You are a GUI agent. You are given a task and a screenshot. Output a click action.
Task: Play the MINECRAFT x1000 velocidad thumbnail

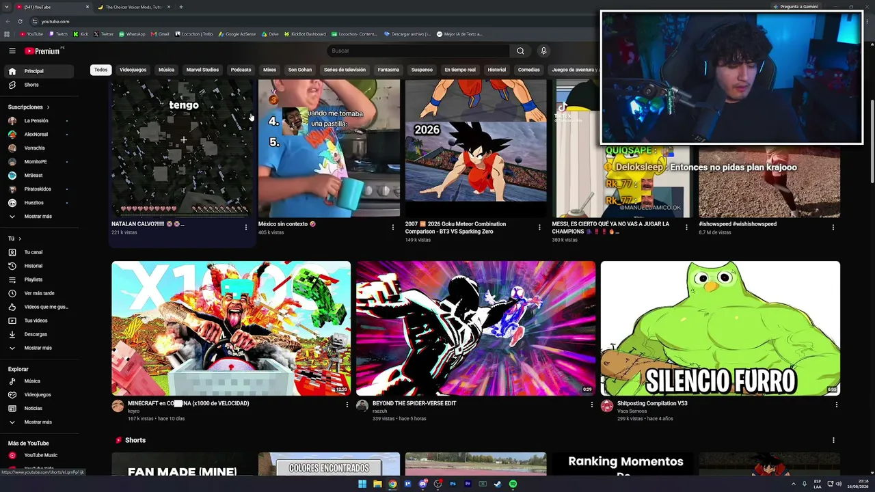(231, 328)
